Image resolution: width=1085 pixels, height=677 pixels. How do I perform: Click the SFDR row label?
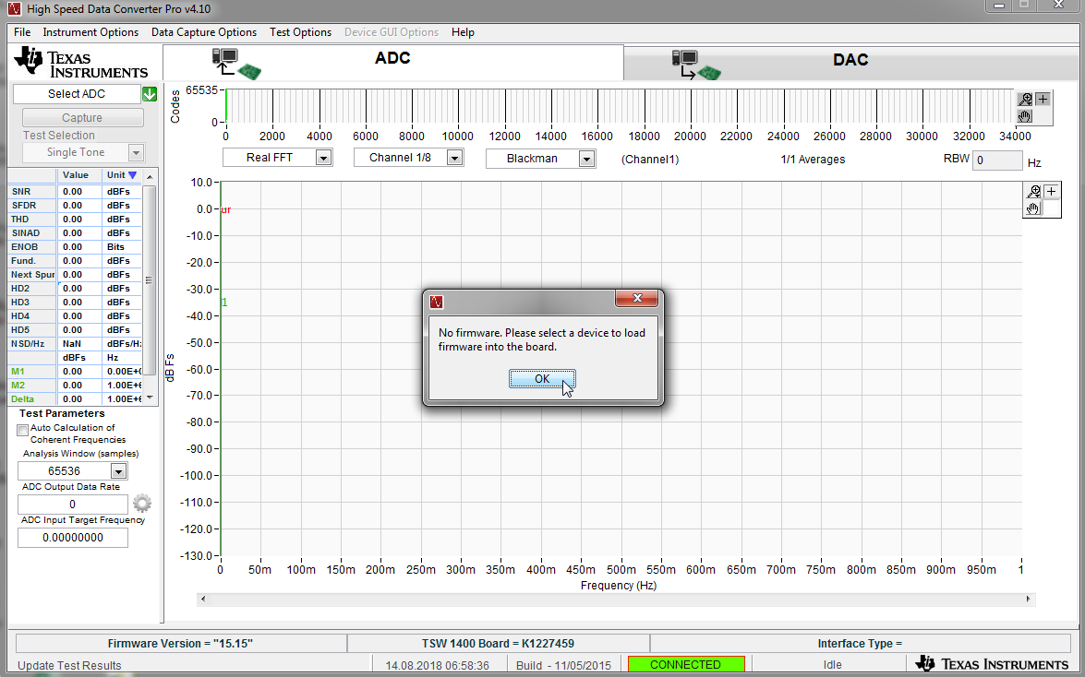(23, 206)
